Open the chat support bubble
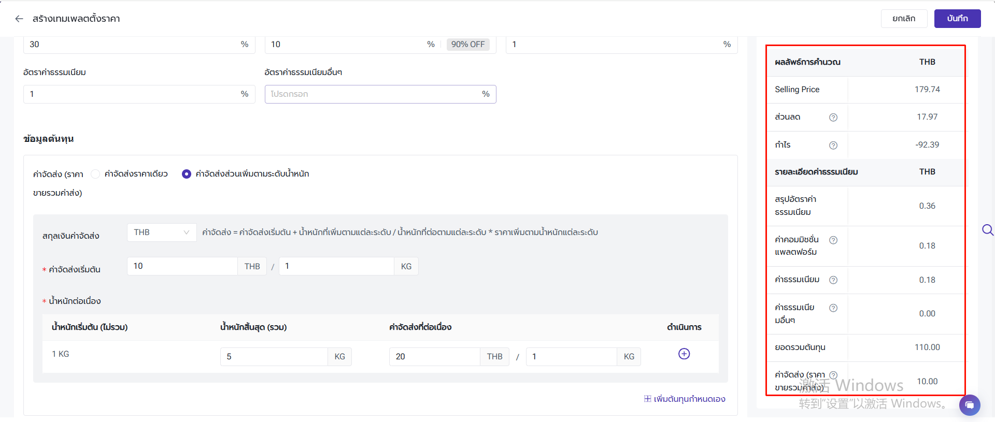The image size is (995, 422). [969, 405]
